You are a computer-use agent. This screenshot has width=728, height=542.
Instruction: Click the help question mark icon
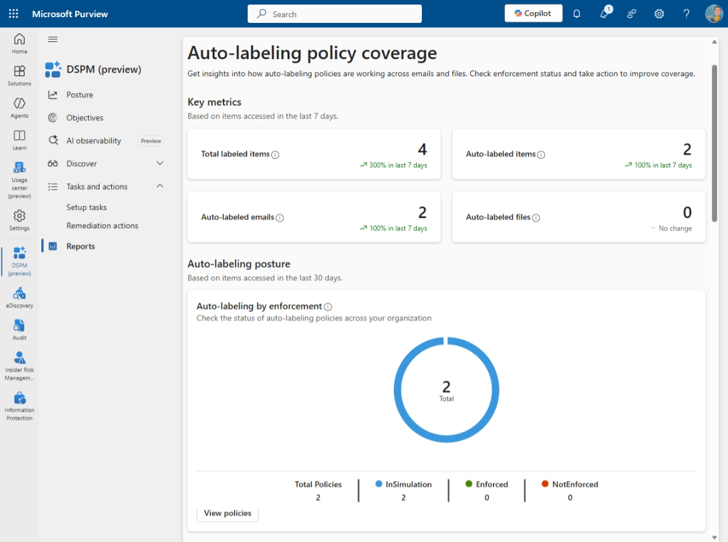click(686, 13)
